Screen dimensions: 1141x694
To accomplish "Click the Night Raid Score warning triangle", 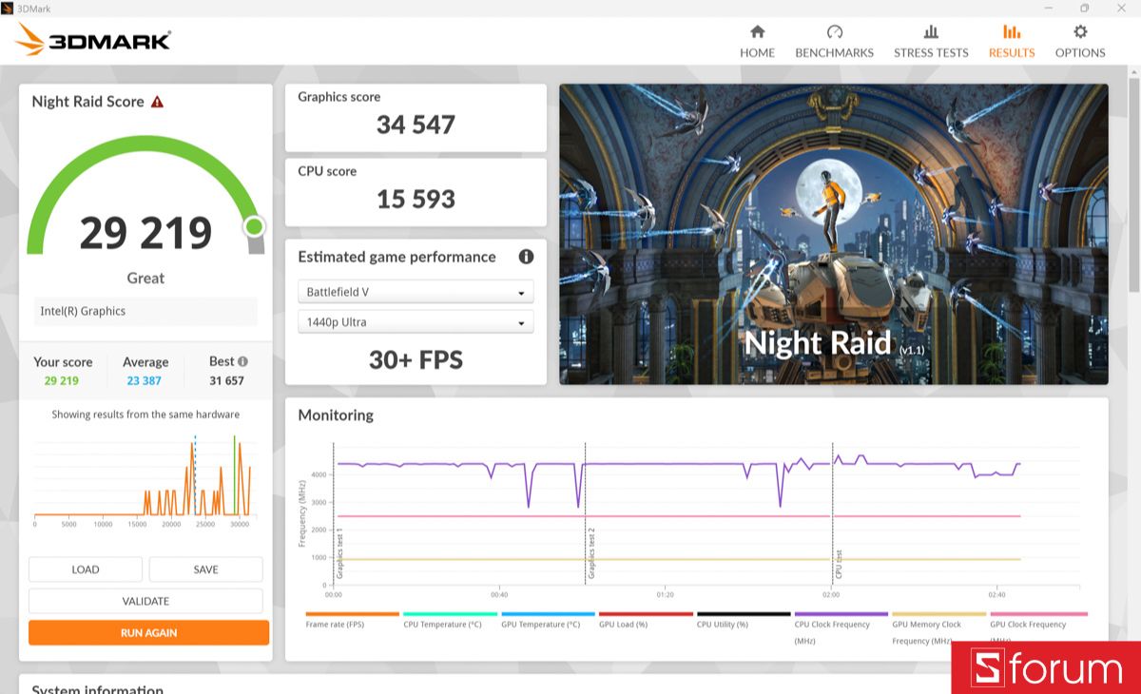I will [x=157, y=102].
